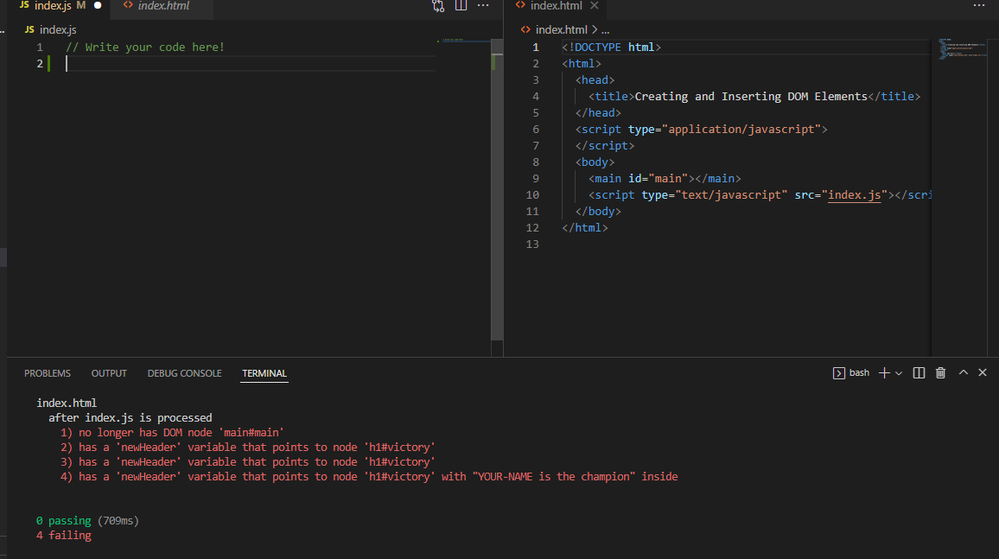
Task: Open index.js breadcrumb in left editor
Action: 58,29
